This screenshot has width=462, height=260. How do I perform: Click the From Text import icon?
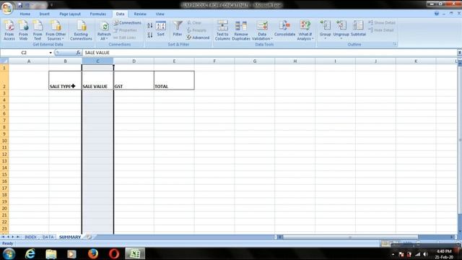click(x=38, y=30)
